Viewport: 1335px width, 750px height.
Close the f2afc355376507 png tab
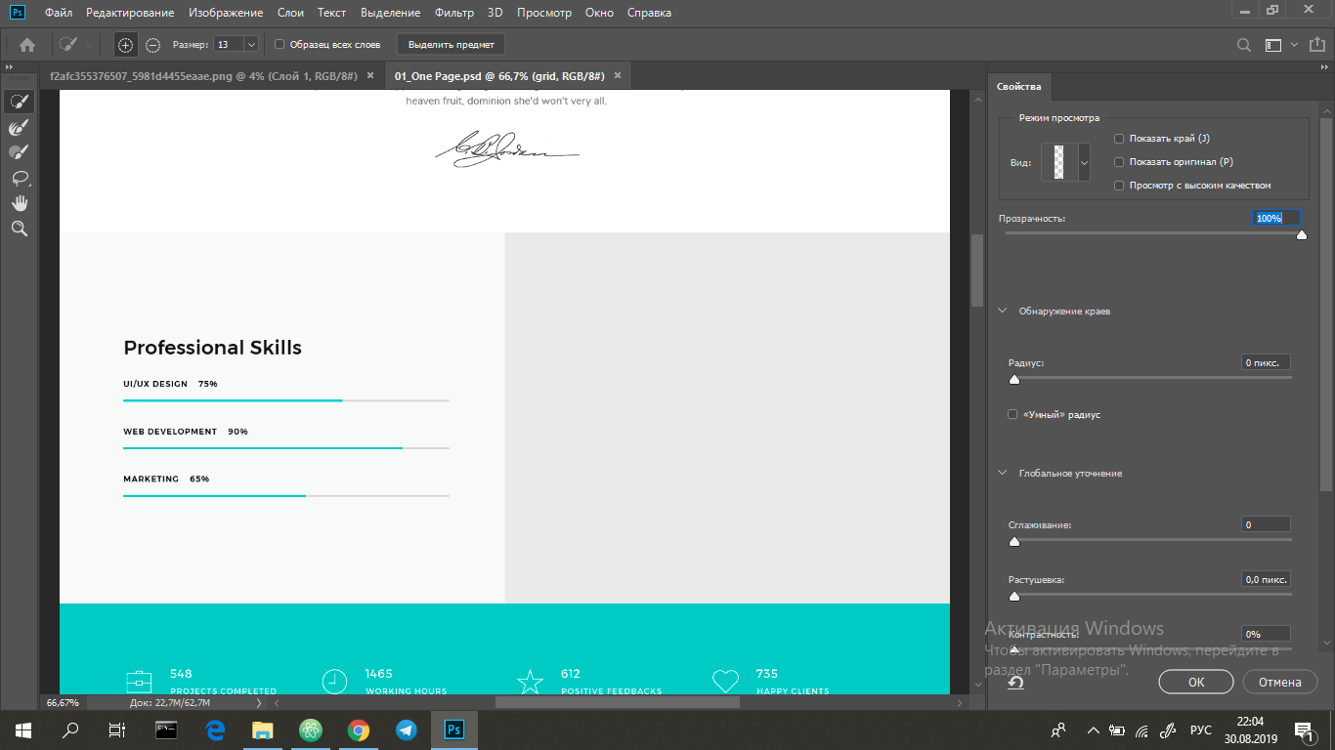coord(370,75)
